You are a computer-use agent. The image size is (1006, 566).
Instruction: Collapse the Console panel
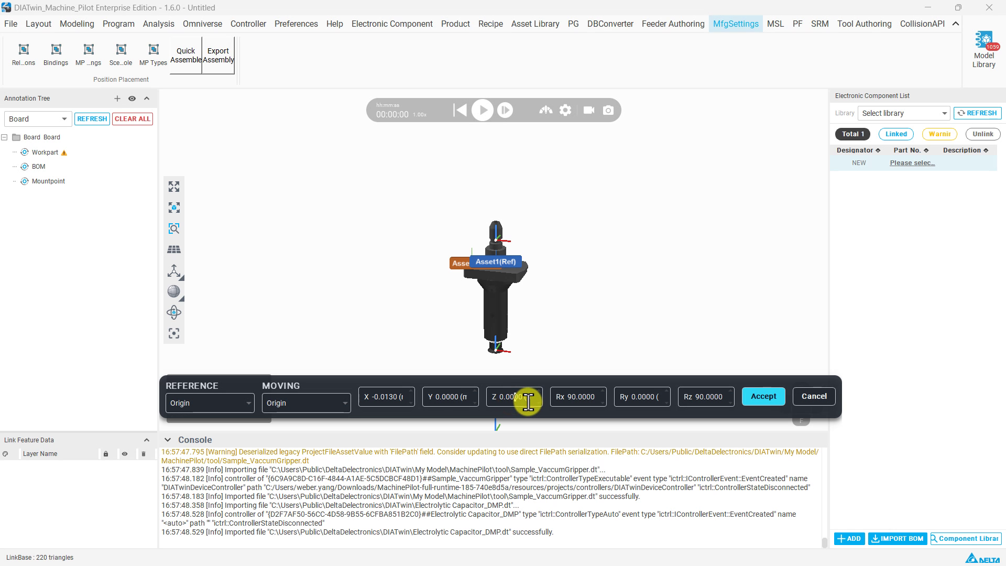click(168, 440)
